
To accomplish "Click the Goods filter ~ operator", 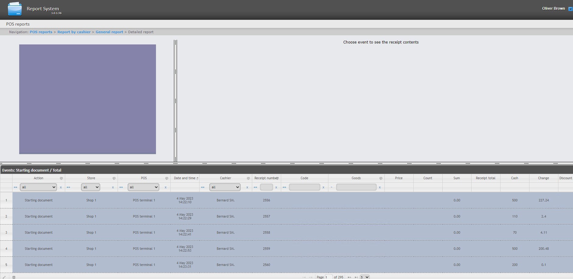I will tap(331, 187).
